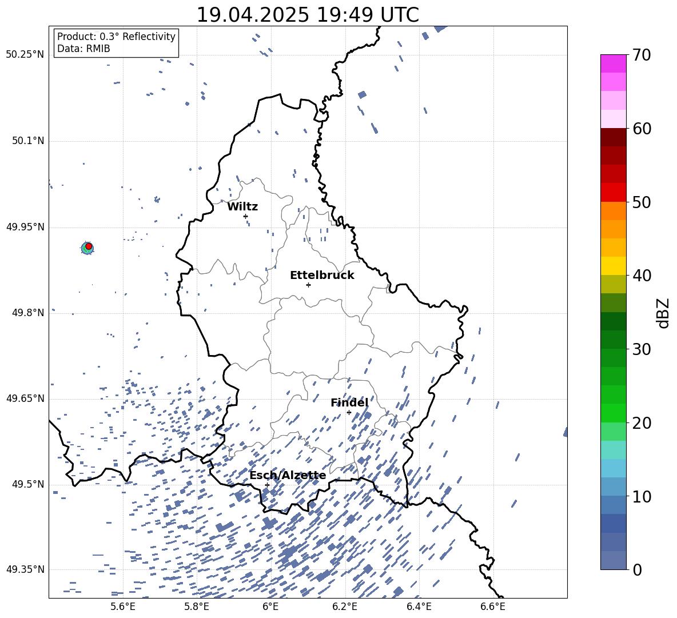Click the Product: 0.3° Reflectivity label
677x618 pixels.
116,36
